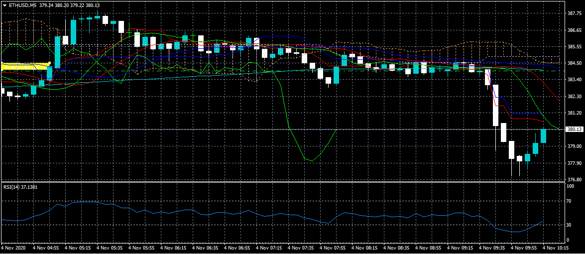Click the 4 Nov 2020 date label
585x254 pixels.
(x=13, y=247)
